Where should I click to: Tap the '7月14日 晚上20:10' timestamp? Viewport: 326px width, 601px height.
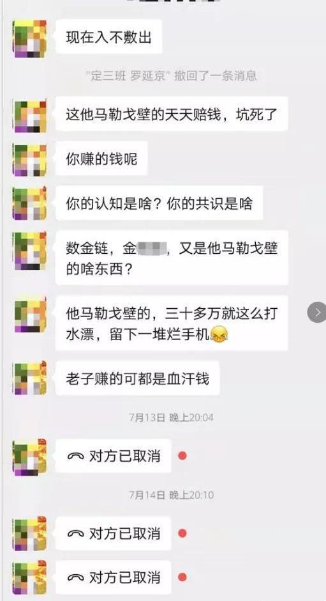(x=171, y=495)
